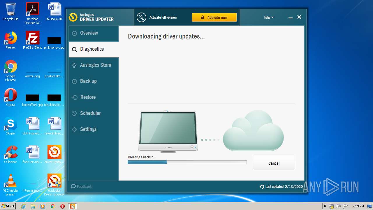Select internalang desktop file
373x210 pixels.
pyautogui.click(x=32, y=186)
